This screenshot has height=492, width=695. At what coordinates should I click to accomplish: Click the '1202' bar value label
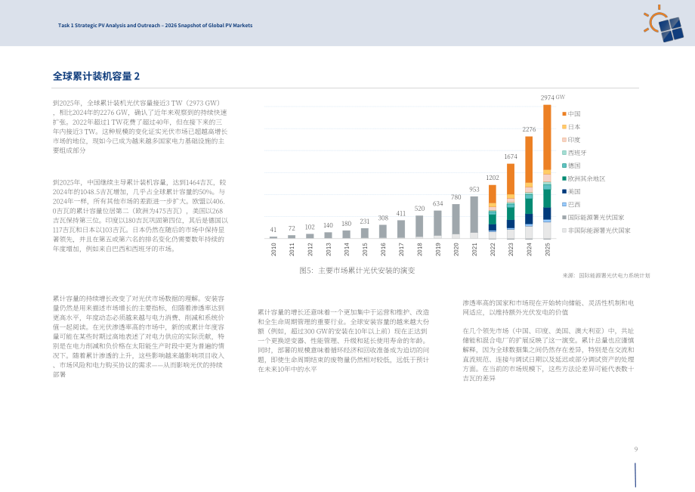[493, 178]
